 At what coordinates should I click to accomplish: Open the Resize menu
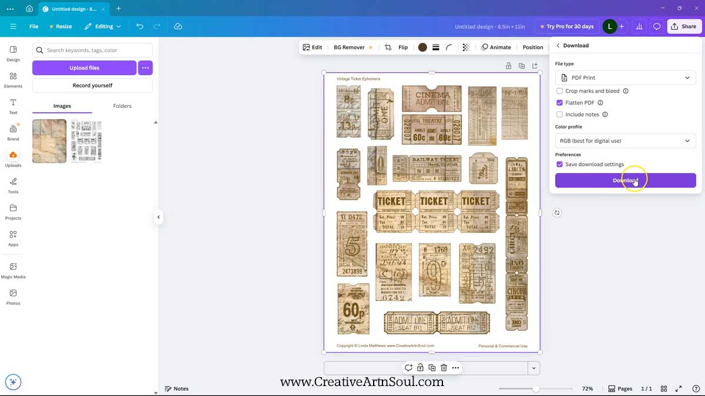click(x=61, y=26)
